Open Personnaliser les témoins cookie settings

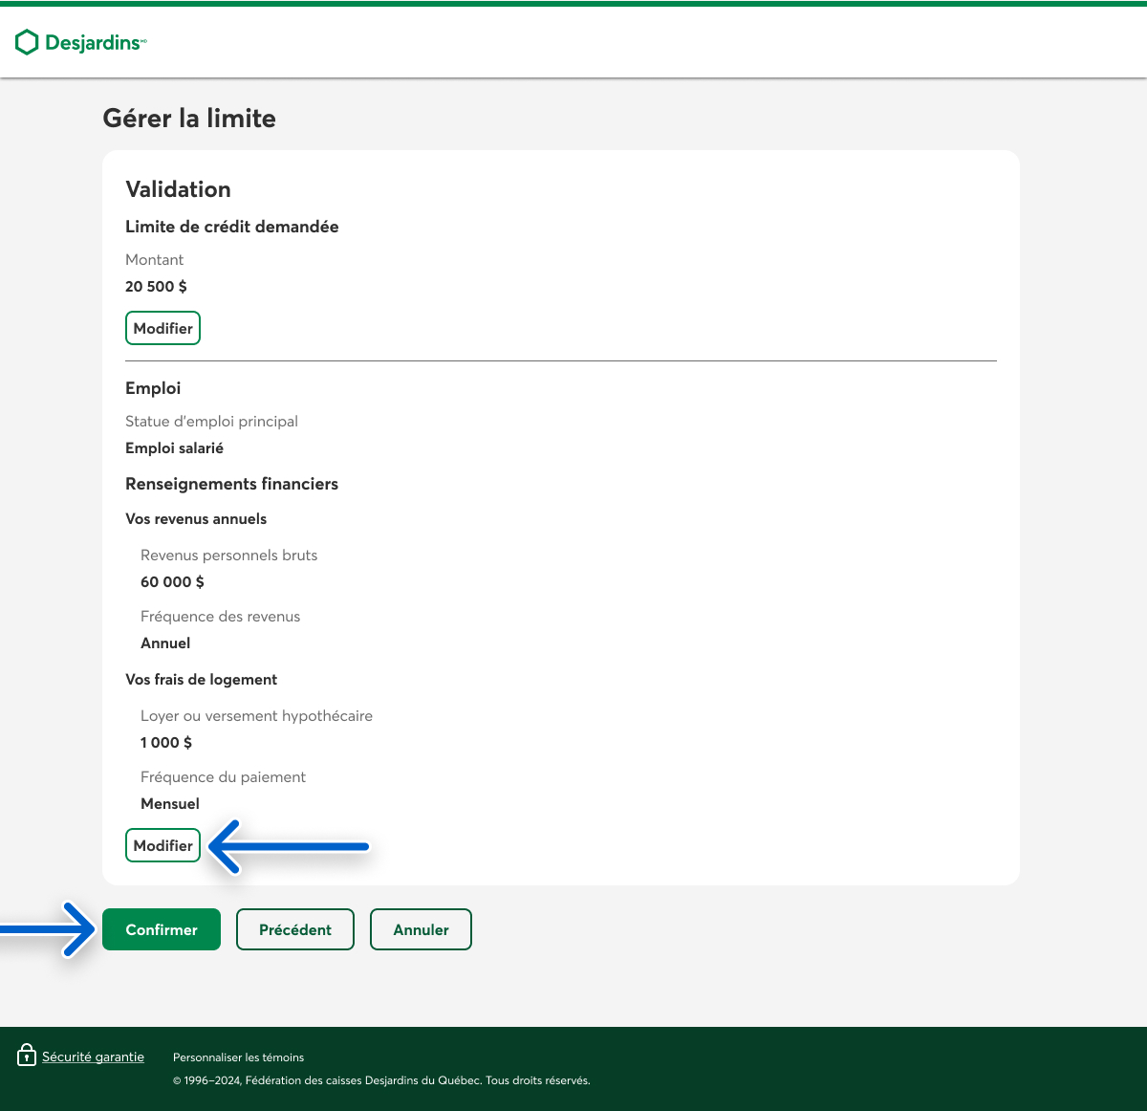coord(238,1057)
